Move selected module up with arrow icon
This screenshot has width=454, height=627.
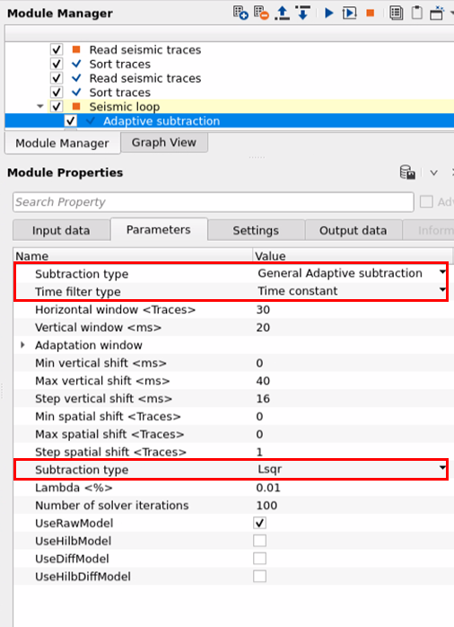point(283,13)
